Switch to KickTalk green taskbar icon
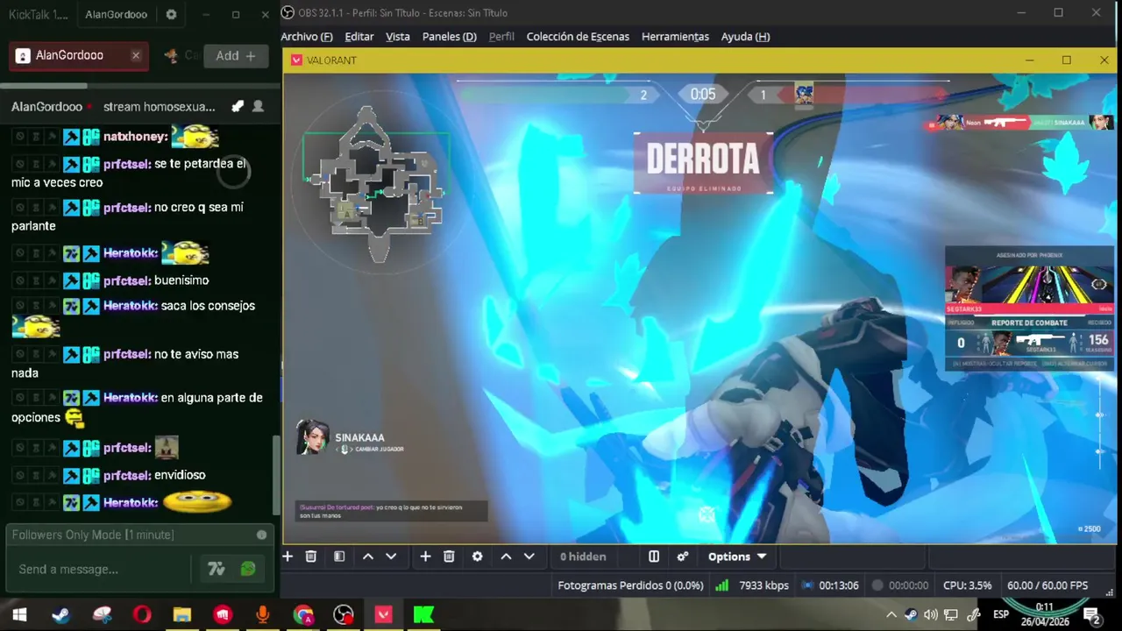Screen dimensions: 1122x631 424,615
